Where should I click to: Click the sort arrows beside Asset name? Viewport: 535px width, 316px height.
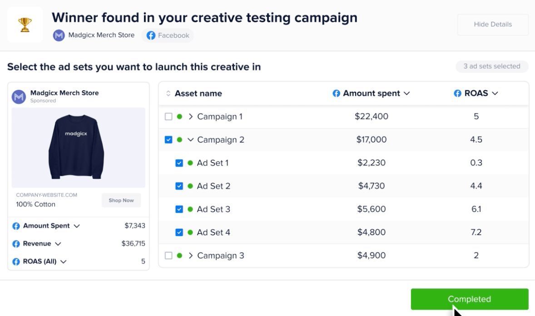tap(168, 94)
